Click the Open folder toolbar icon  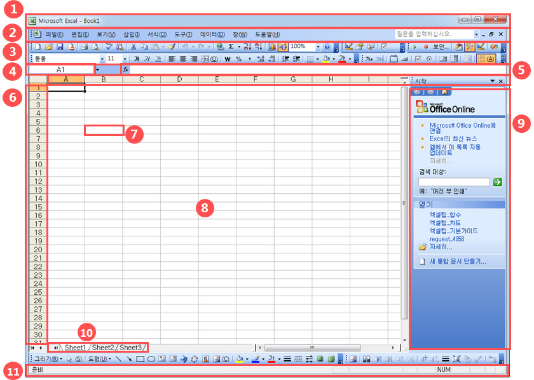coord(49,47)
